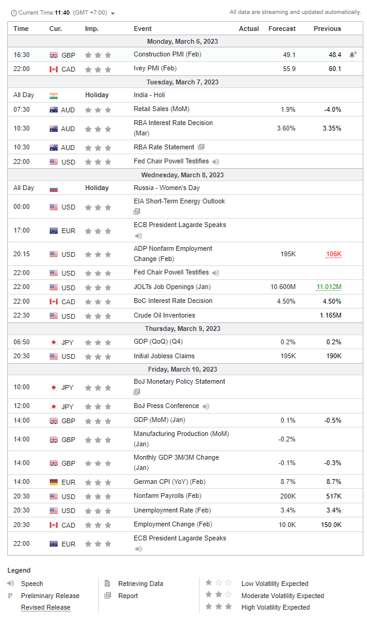Sort by the Time column header
Viewport: 367px width, 623px height.
[x=21, y=29]
